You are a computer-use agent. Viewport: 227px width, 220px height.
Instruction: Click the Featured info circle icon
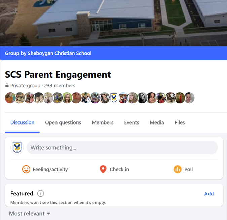coord(41,194)
